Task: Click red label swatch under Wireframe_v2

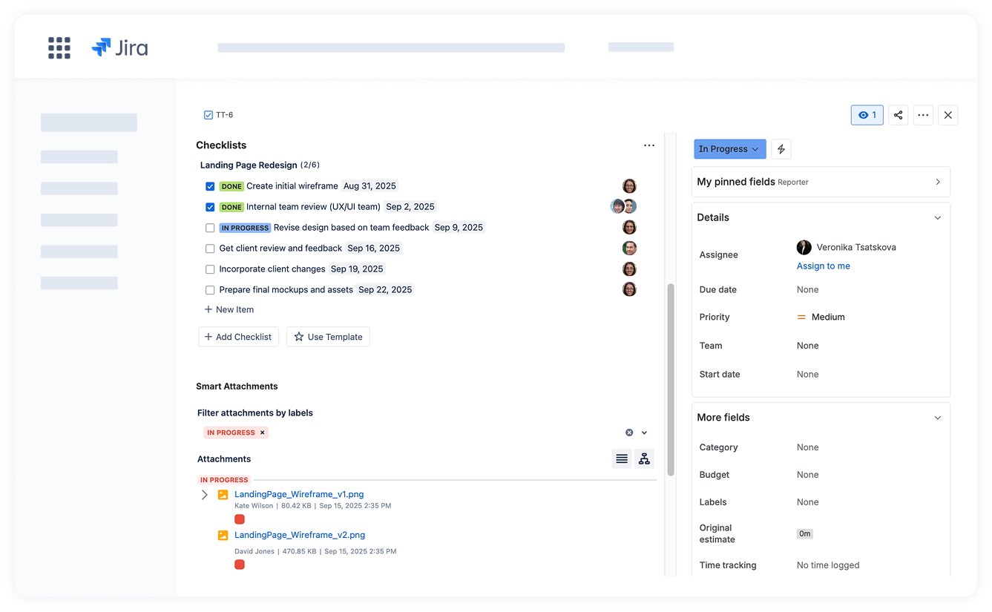Action: (x=240, y=565)
